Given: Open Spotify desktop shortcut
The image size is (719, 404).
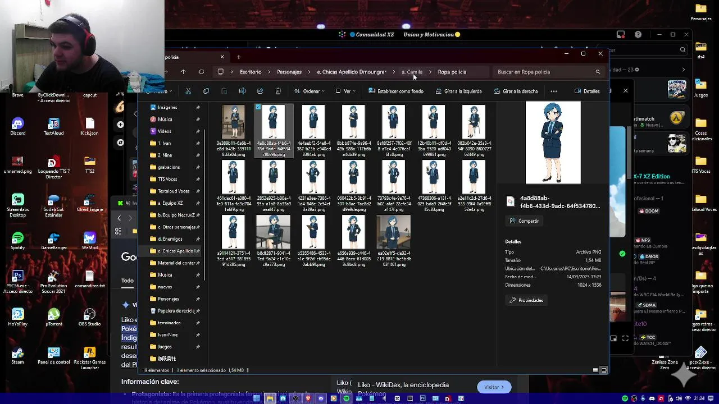Looking at the screenshot, I should click(x=17, y=241).
